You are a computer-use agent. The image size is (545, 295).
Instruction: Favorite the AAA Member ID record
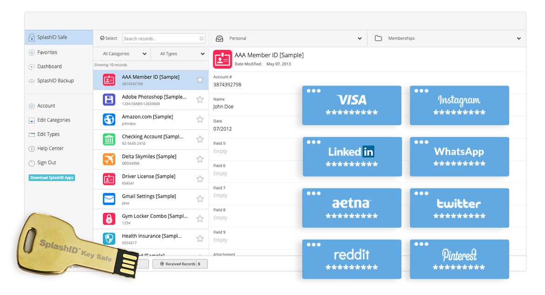pyautogui.click(x=200, y=80)
